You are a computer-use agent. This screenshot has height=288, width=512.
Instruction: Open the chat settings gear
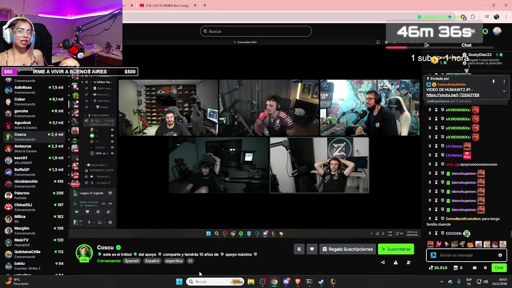tap(485, 268)
